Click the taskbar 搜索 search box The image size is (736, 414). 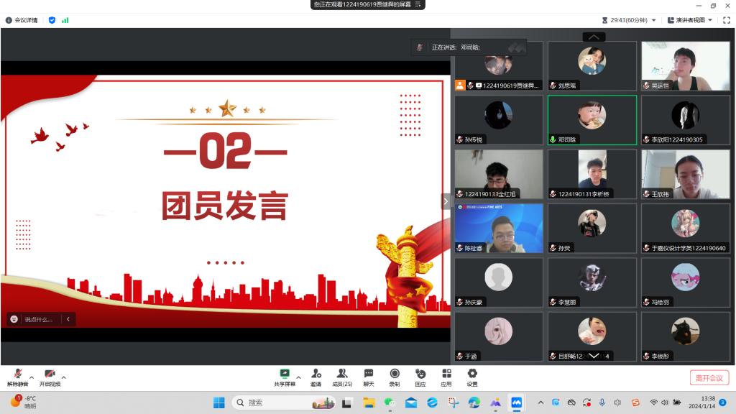(285, 402)
